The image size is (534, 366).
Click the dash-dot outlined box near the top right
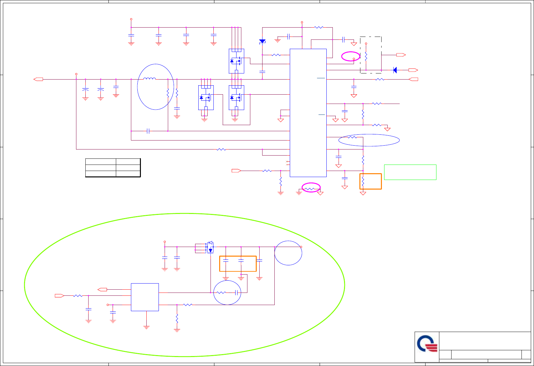coord(371,55)
